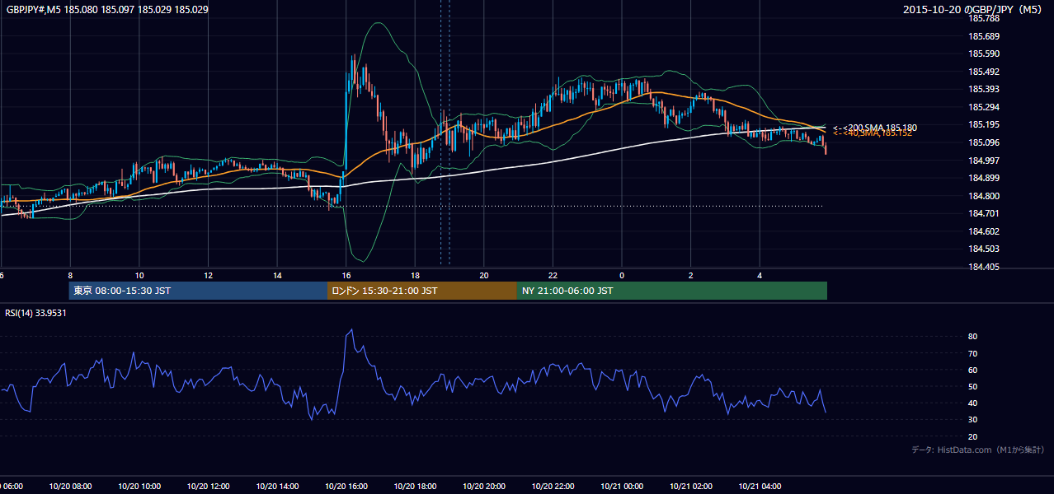Click the orange 40 SMA label
Screen dimensions: 1054x494
coord(873,133)
